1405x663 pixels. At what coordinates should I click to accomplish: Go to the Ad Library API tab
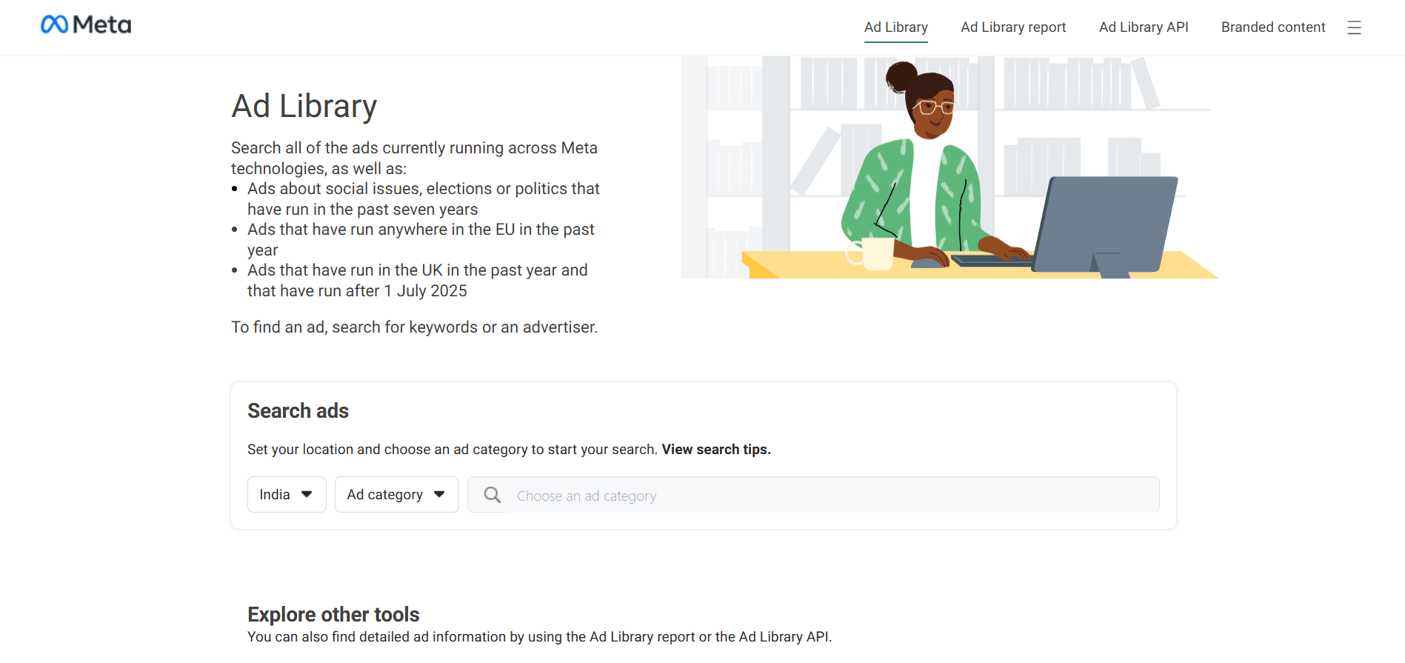coord(1144,27)
